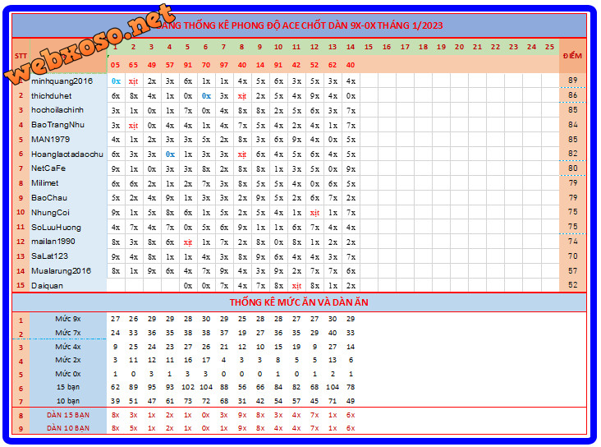Select score 52 for Daiquan
The image size is (601, 447).
(572, 284)
